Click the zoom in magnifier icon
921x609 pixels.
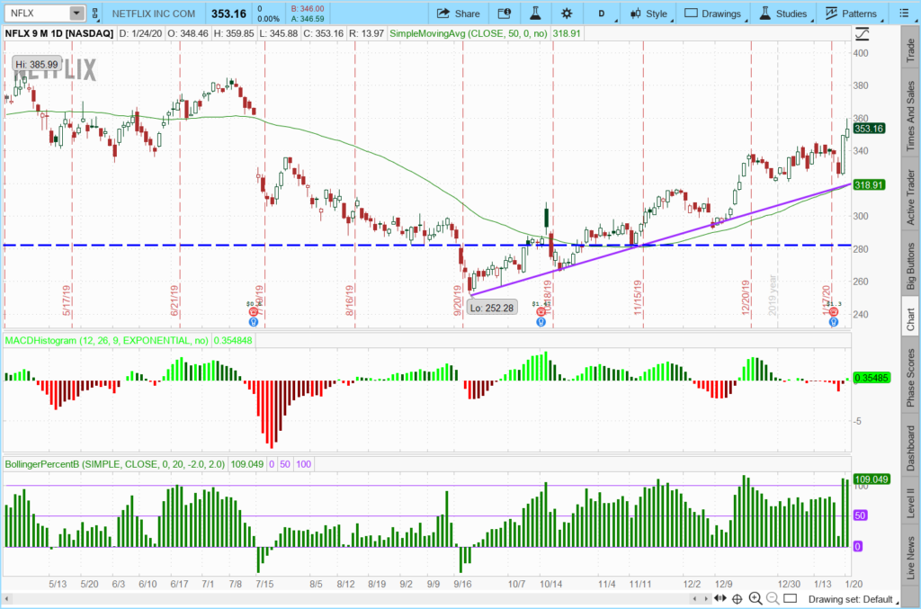pyautogui.click(x=756, y=598)
